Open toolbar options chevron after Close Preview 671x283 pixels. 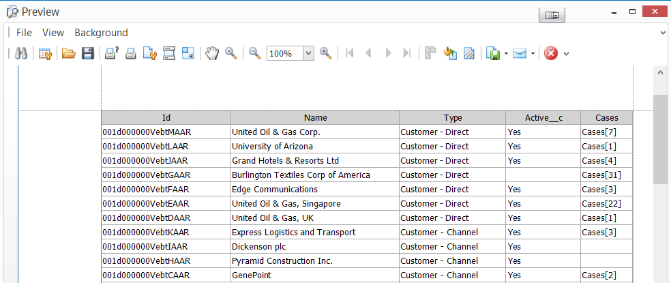[x=566, y=54]
